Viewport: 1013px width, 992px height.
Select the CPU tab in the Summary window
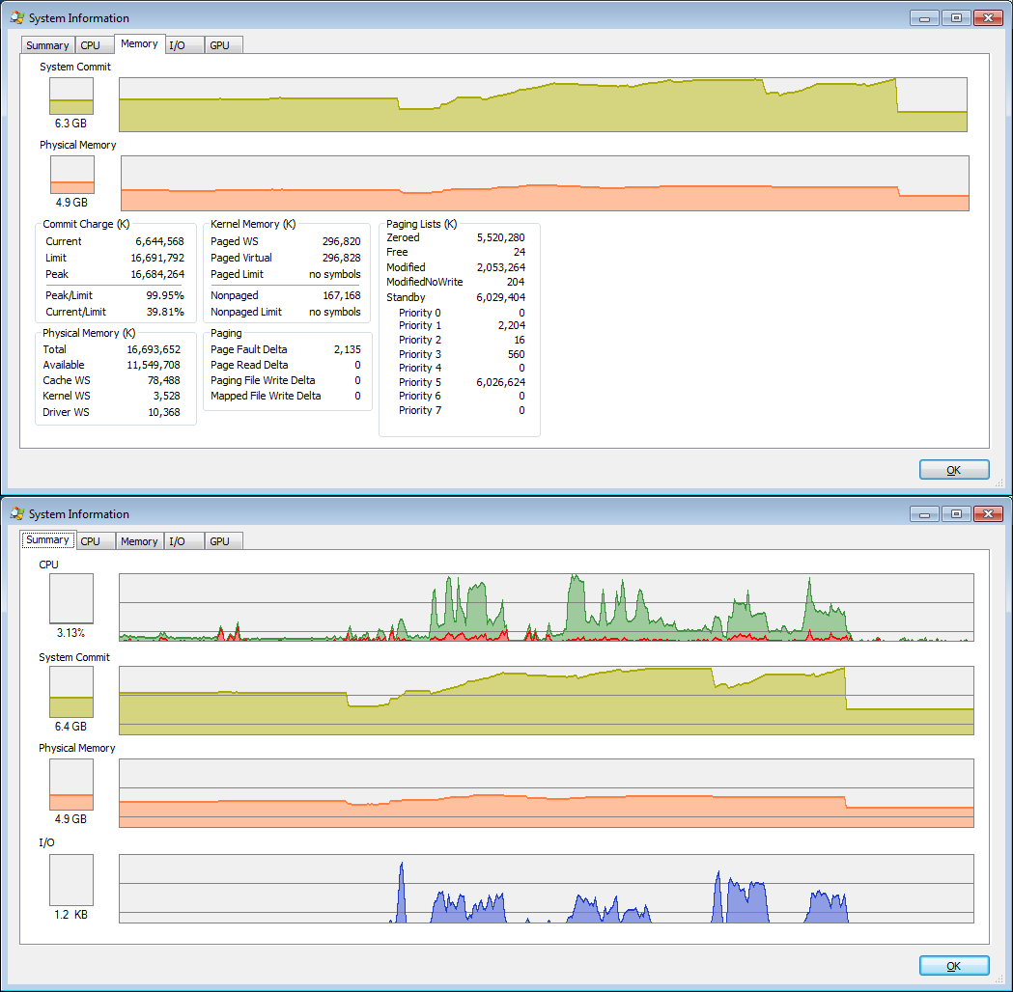pos(90,541)
